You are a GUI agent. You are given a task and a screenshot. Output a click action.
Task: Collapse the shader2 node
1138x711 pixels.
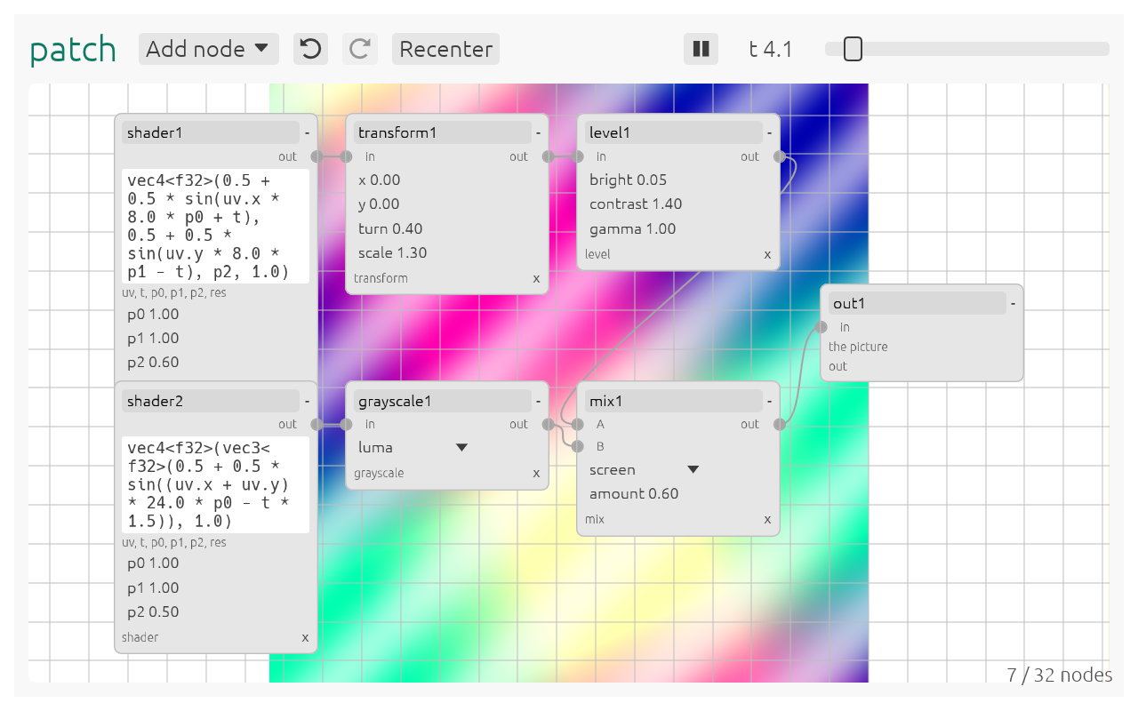(x=307, y=402)
